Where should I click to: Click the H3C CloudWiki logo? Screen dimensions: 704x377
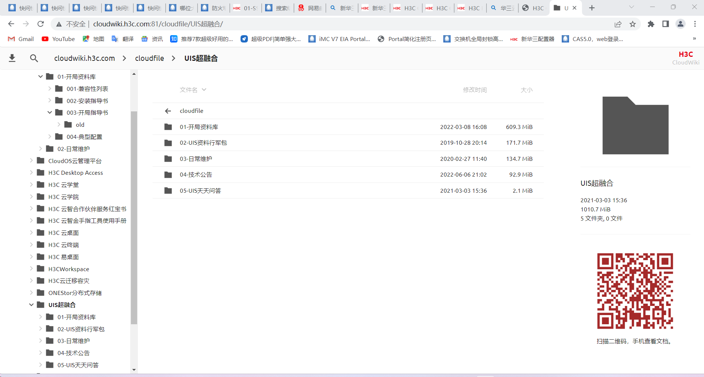(x=686, y=58)
